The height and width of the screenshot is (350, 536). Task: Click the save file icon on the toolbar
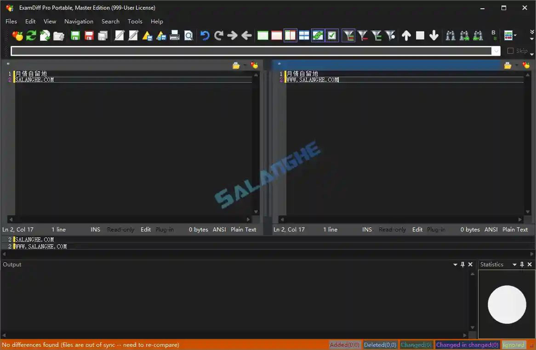click(x=75, y=35)
